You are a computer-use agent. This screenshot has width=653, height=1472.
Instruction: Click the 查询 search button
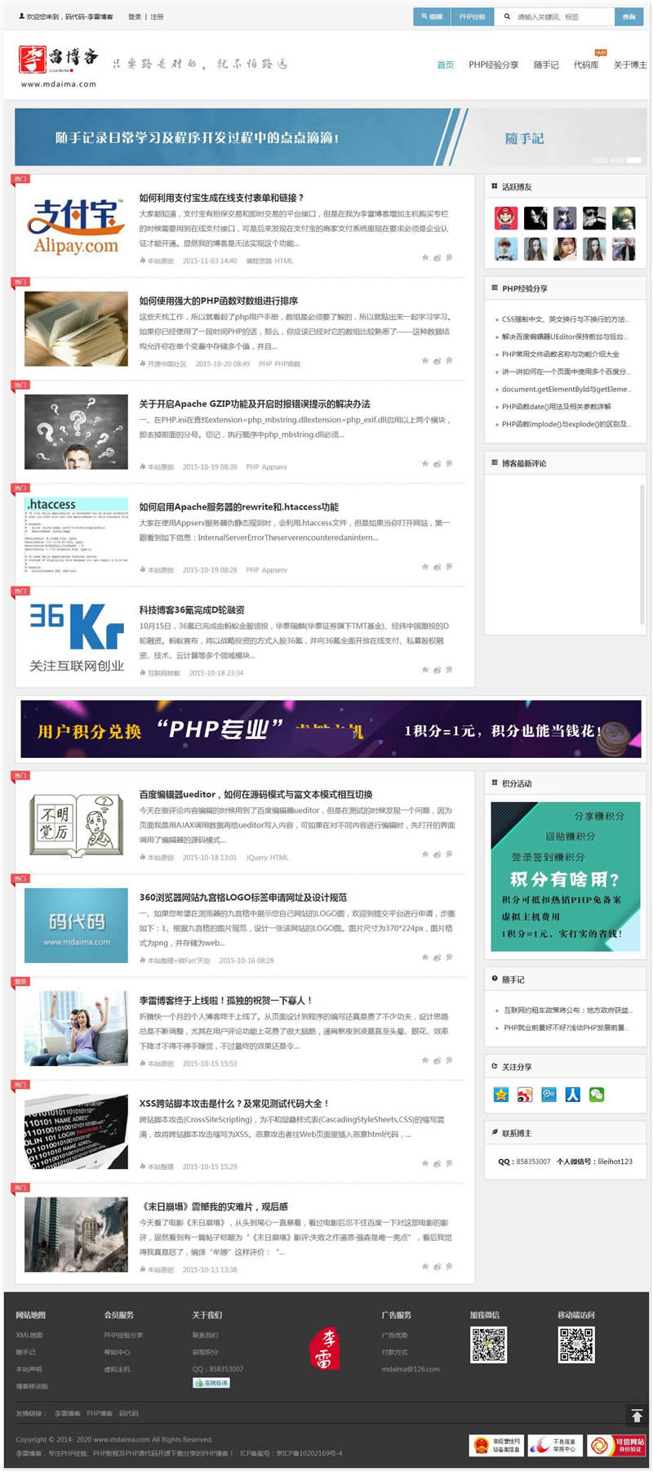pos(629,16)
